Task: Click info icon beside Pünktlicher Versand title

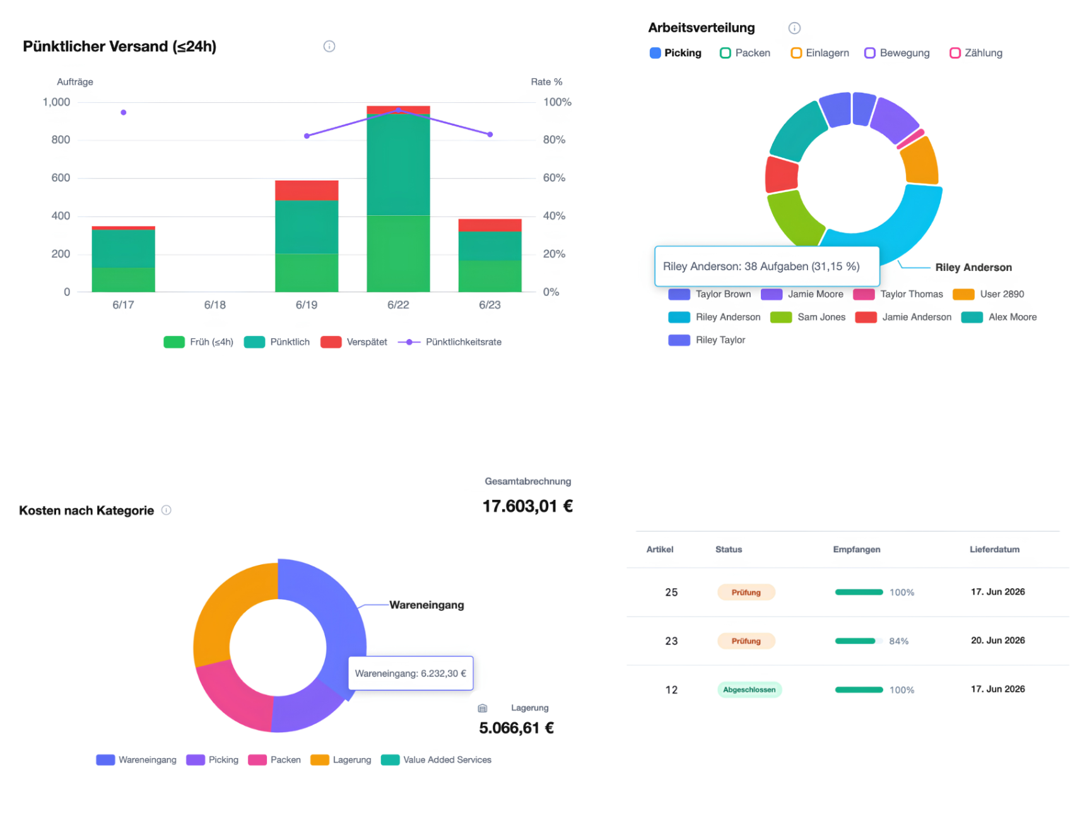Action: click(x=329, y=46)
